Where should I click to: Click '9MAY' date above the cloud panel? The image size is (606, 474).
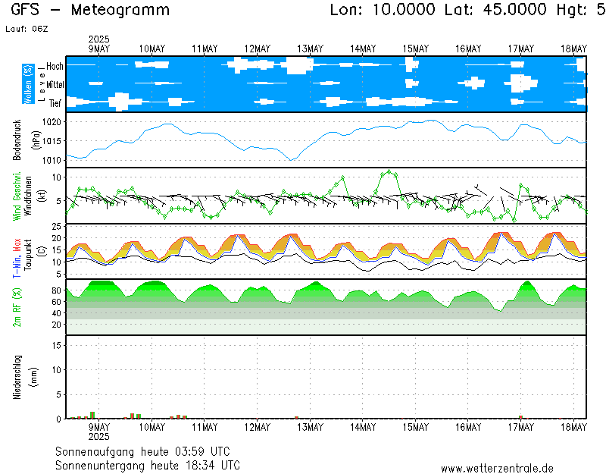(x=99, y=49)
